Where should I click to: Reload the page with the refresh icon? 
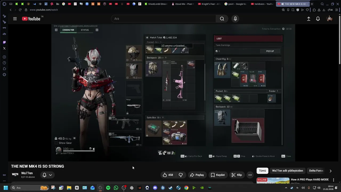(x=20, y=10)
